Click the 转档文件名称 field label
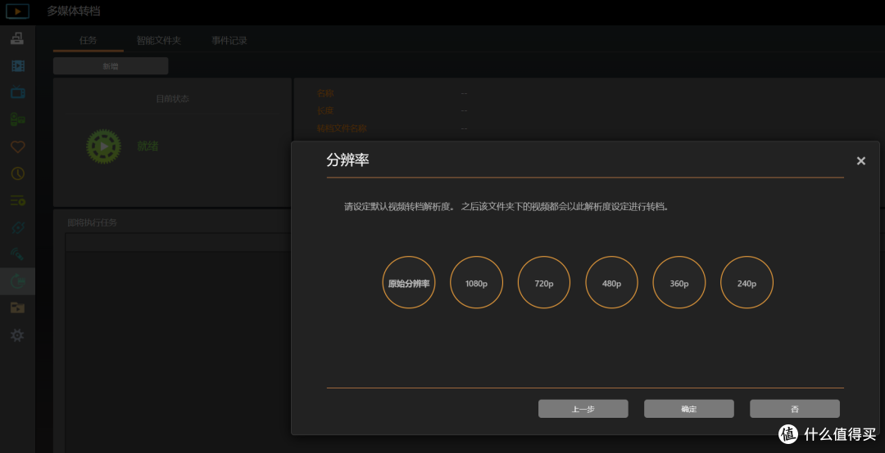The image size is (885, 453). pos(342,128)
